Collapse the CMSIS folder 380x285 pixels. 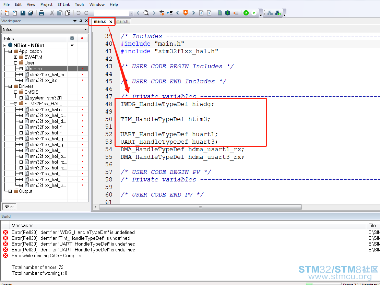pos(15,92)
